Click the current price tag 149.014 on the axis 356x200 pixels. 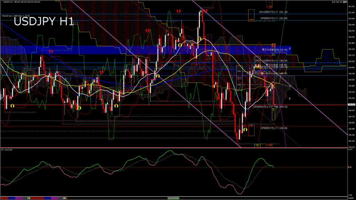[x=351, y=105]
